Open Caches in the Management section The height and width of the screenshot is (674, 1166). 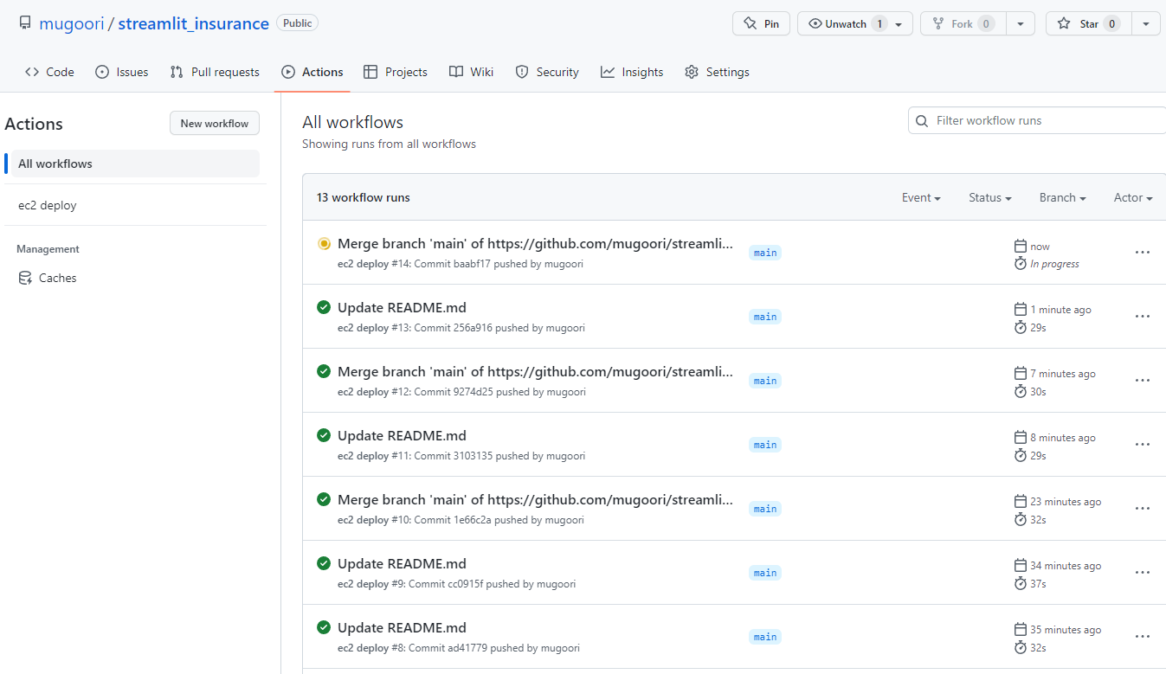[x=56, y=278]
